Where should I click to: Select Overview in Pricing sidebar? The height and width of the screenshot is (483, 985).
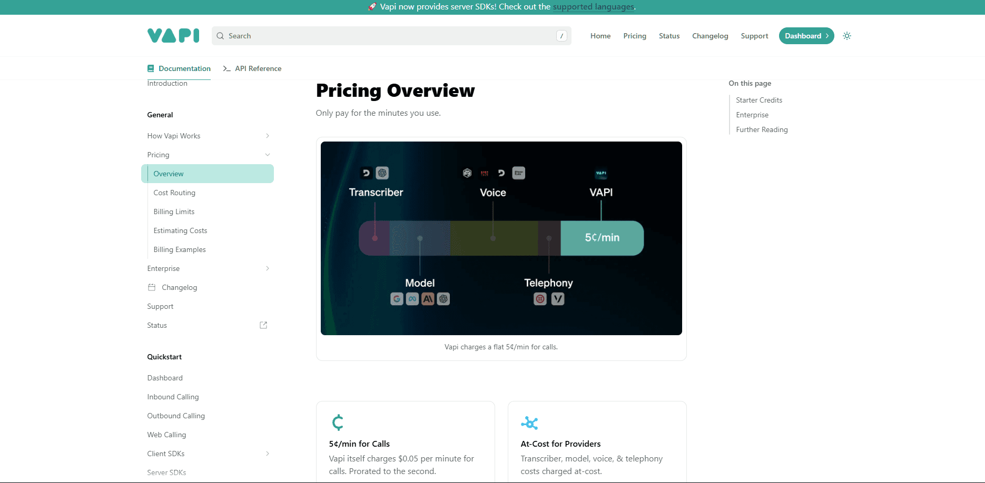click(x=208, y=174)
